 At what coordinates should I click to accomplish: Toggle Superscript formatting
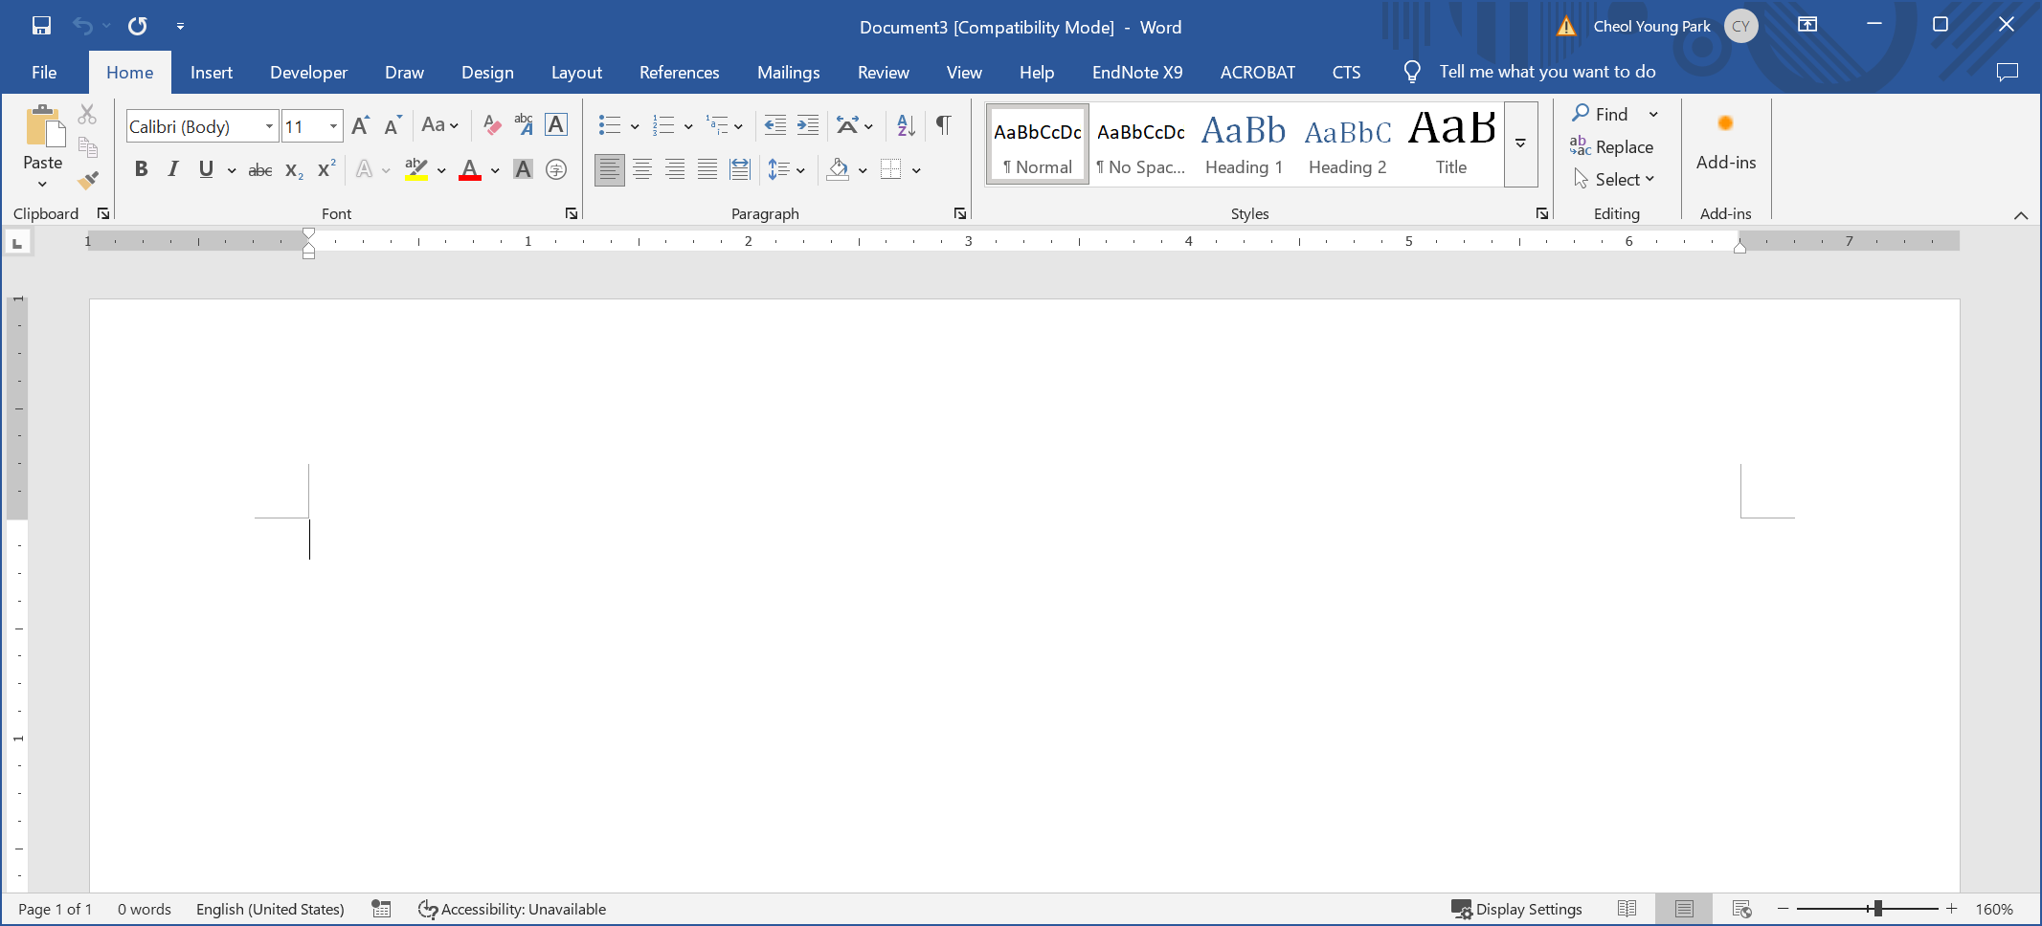click(x=326, y=168)
